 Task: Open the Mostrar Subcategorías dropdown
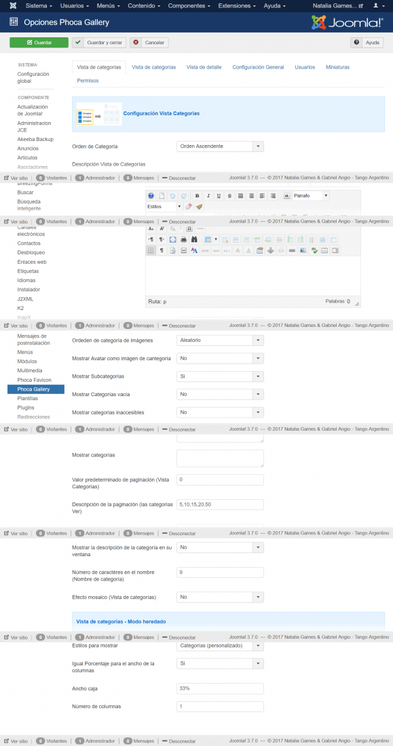(x=220, y=376)
